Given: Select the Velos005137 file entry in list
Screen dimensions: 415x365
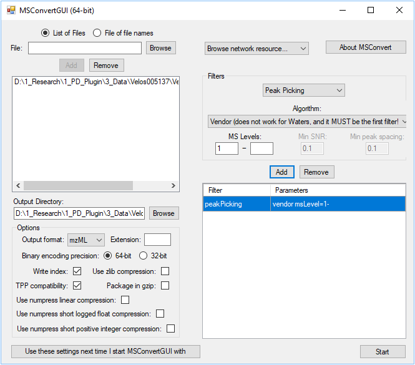Looking at the screenshot, I should click(x=96, y=82).
